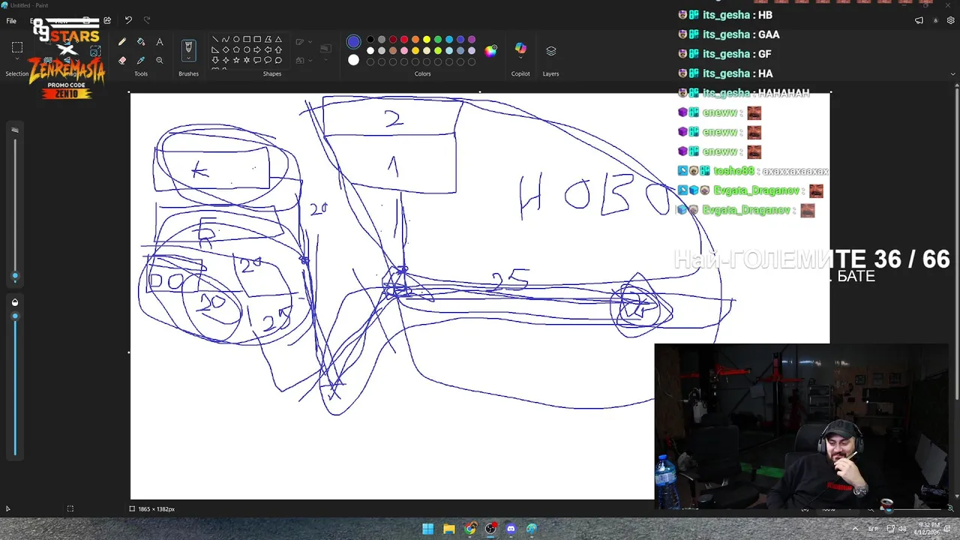This screenshot has width=960, height=540.
Task: Pick the black palette color
Action: pos(370,40)
